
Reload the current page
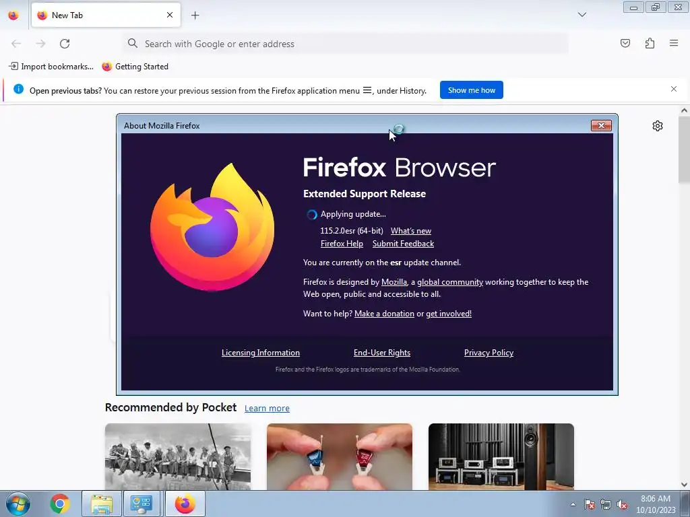coord(65,44)
